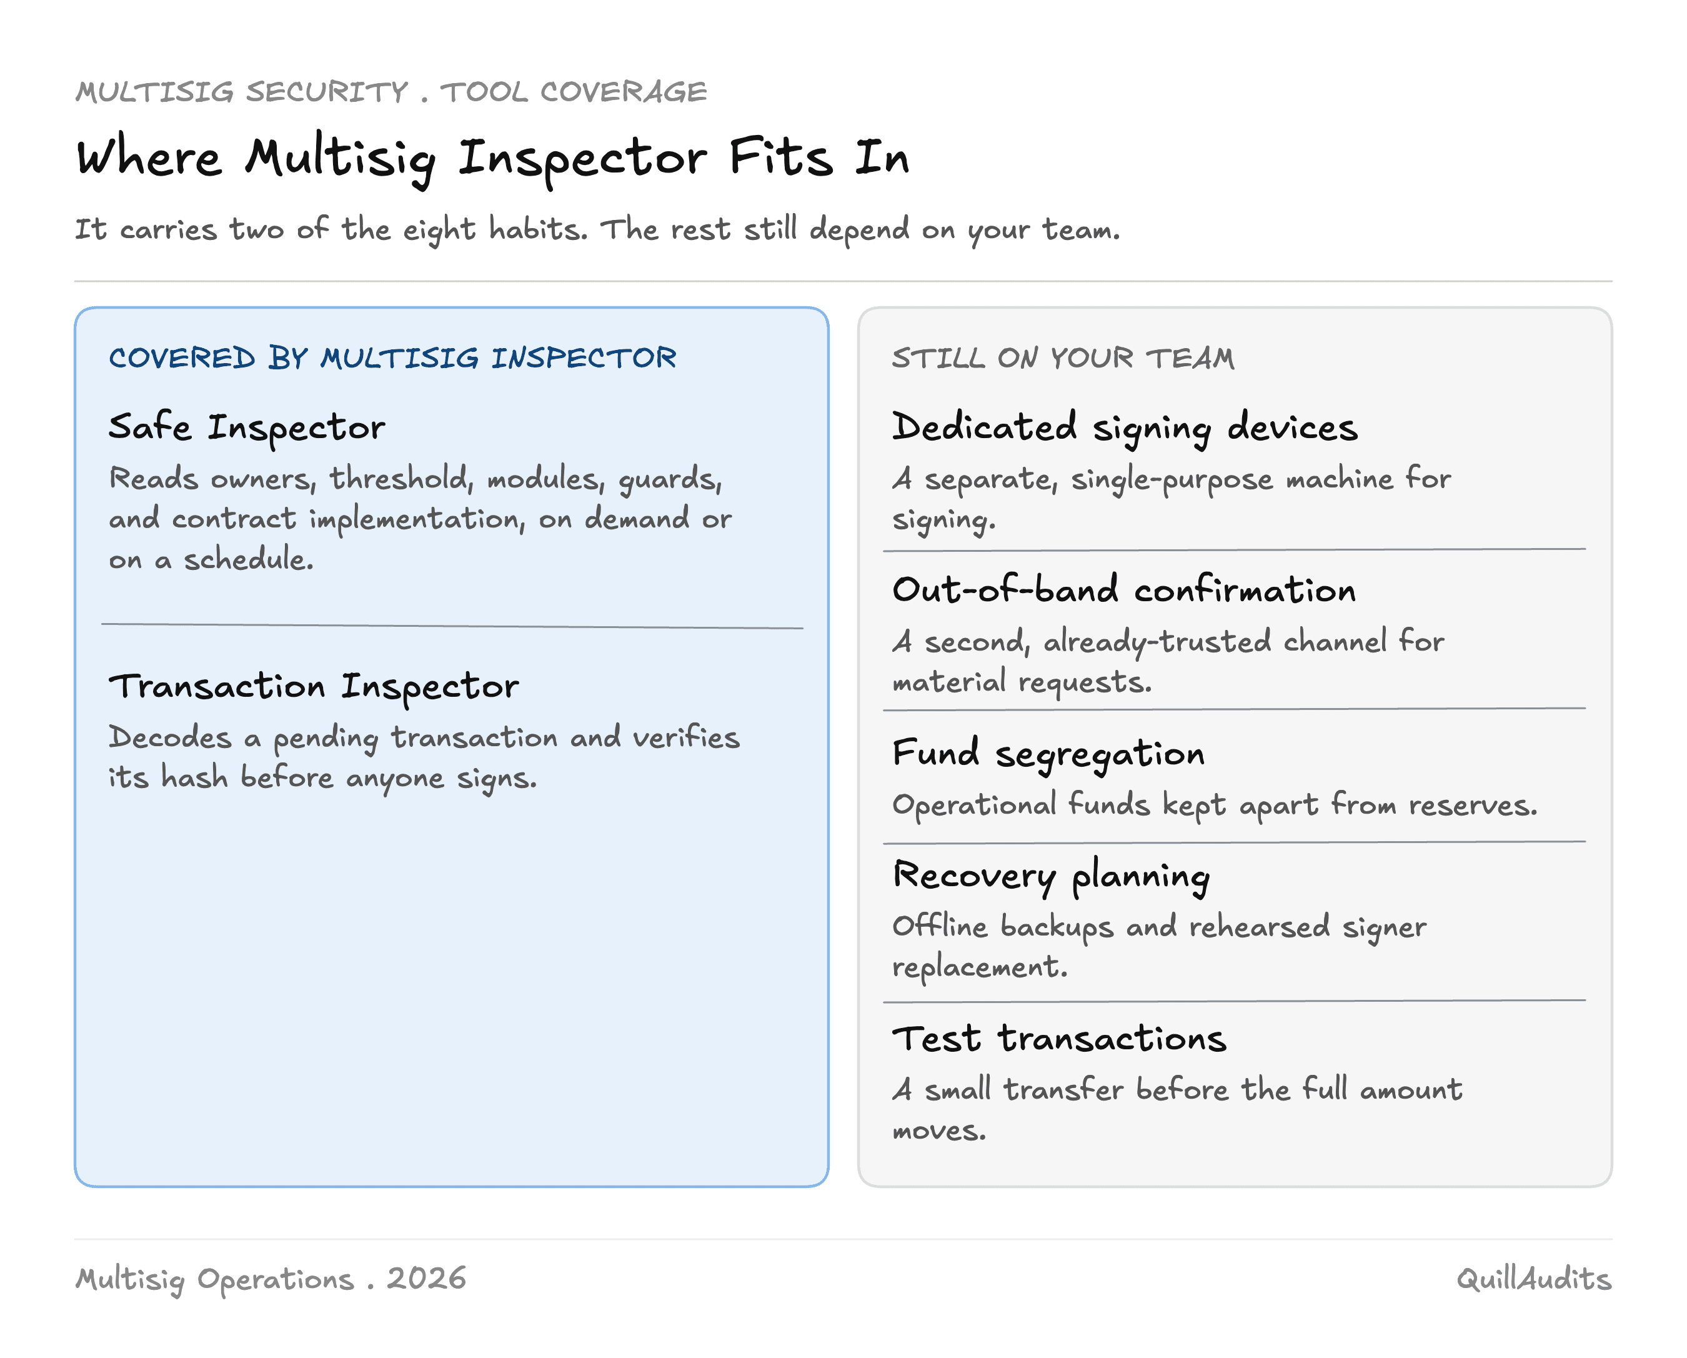Select the already-trusted channel description
Viewport: 1687px width, 1358px height.
pyautogui.click(x=1168, y=661)
